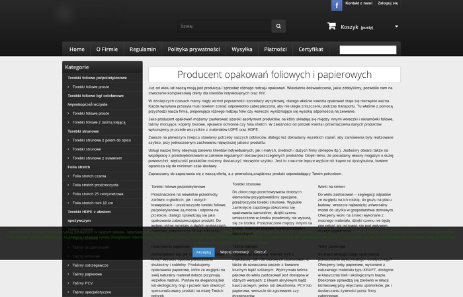The image size is (463, 297).
Task: Open Polityka prywatności menu item
Action: coord(194,49)
